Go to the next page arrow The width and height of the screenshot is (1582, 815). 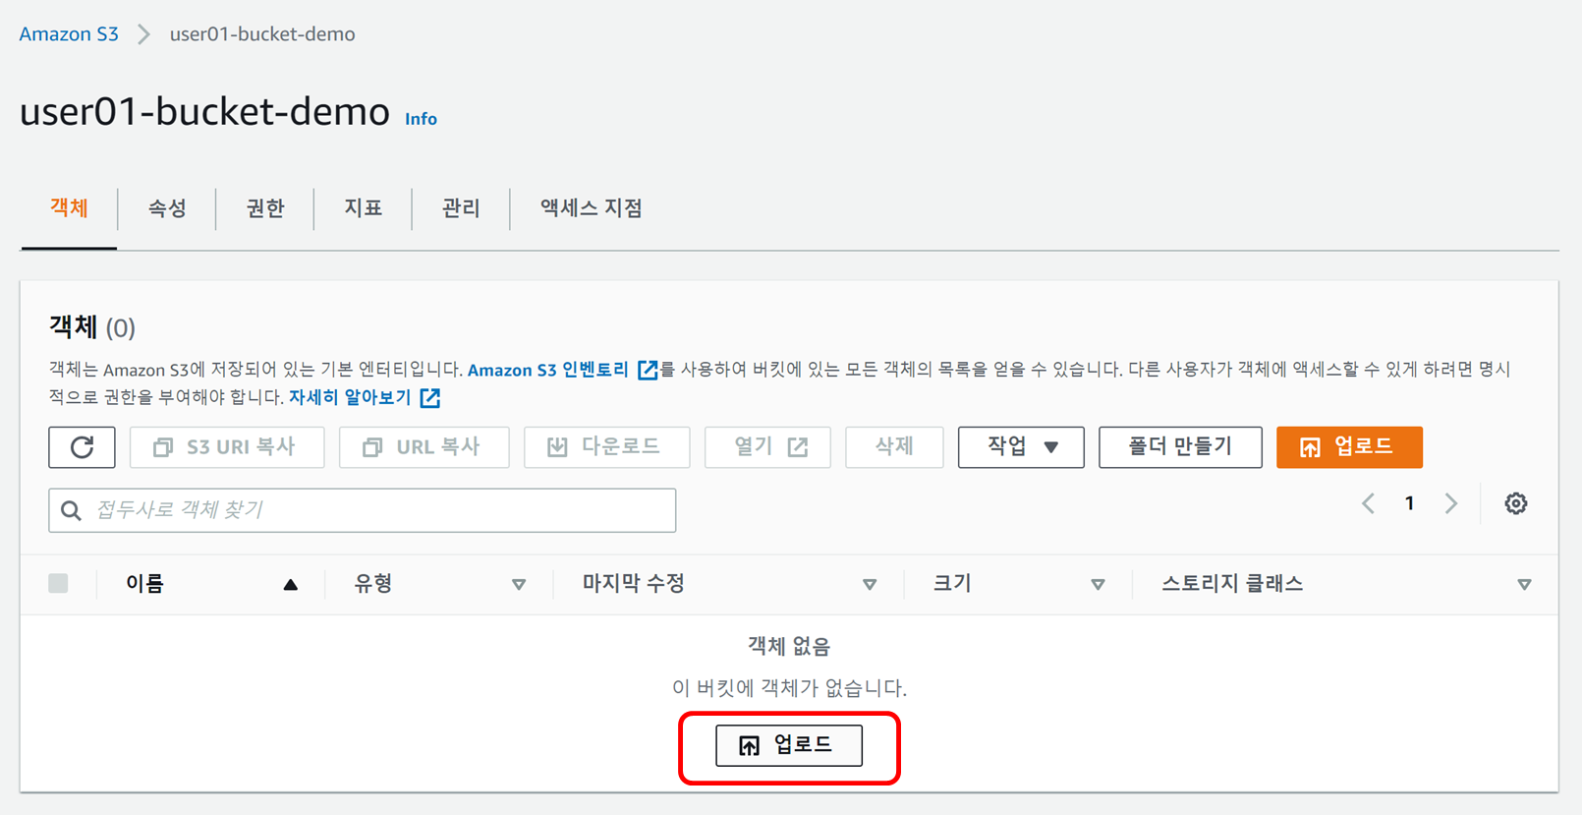1451,503
